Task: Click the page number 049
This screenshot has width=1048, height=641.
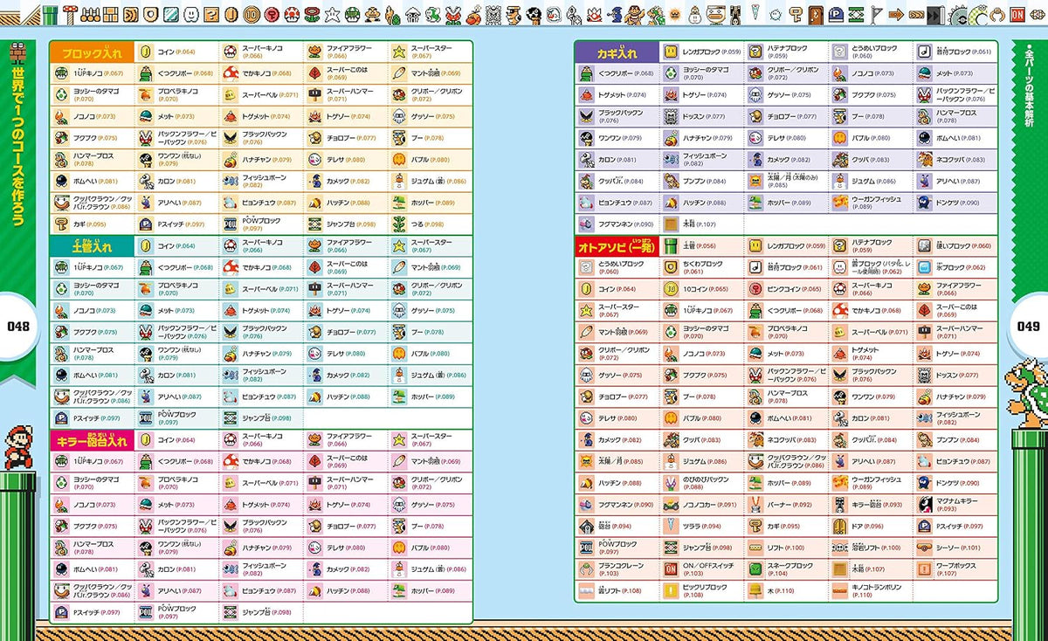Action: [1029, 327]
